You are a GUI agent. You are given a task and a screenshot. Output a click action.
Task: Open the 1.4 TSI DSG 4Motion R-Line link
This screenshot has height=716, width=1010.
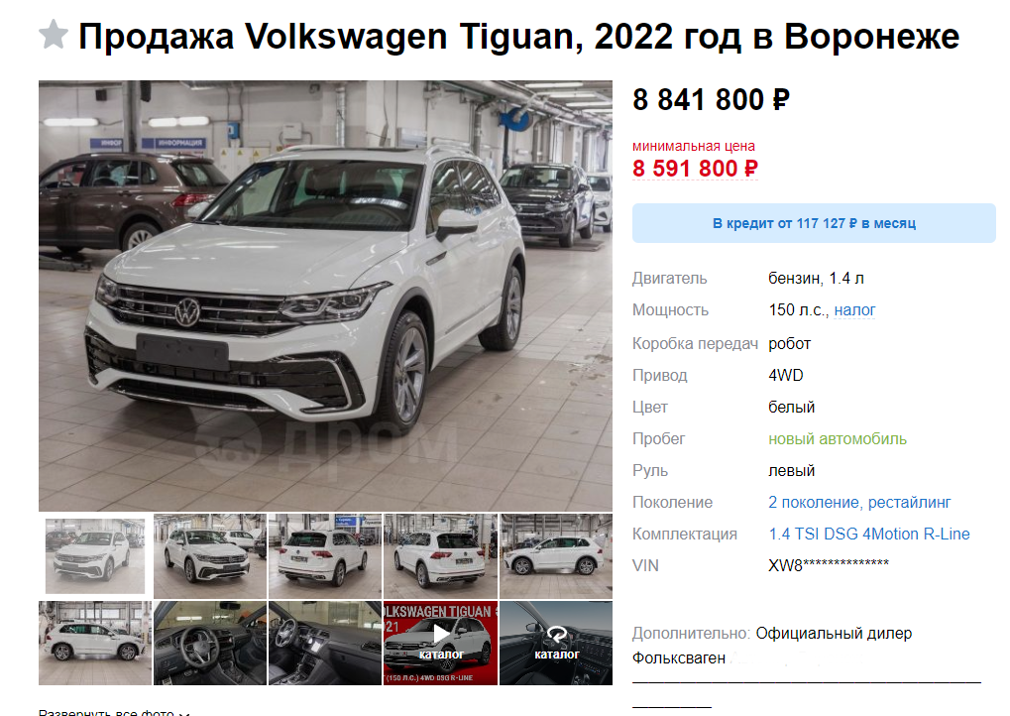pos(869,534)
